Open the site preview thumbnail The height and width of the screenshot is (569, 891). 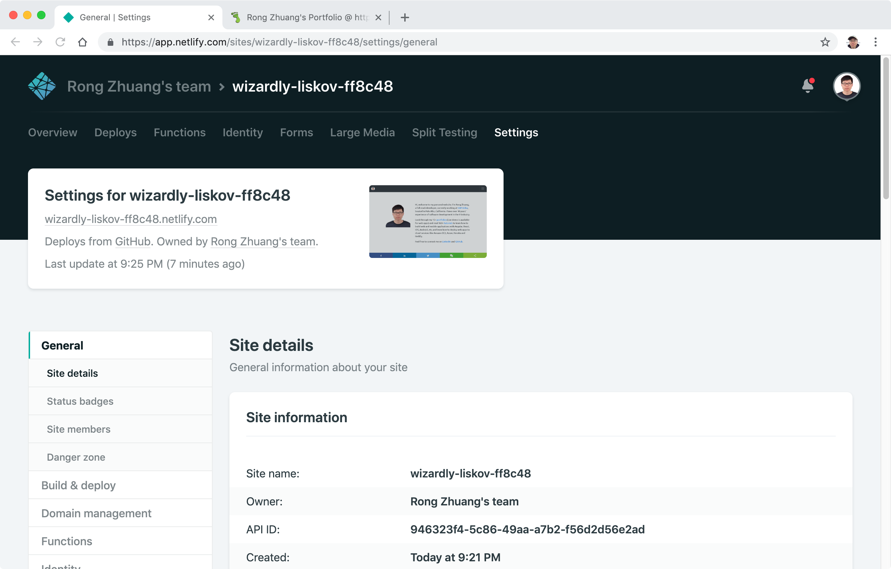[x=428, y=222]
